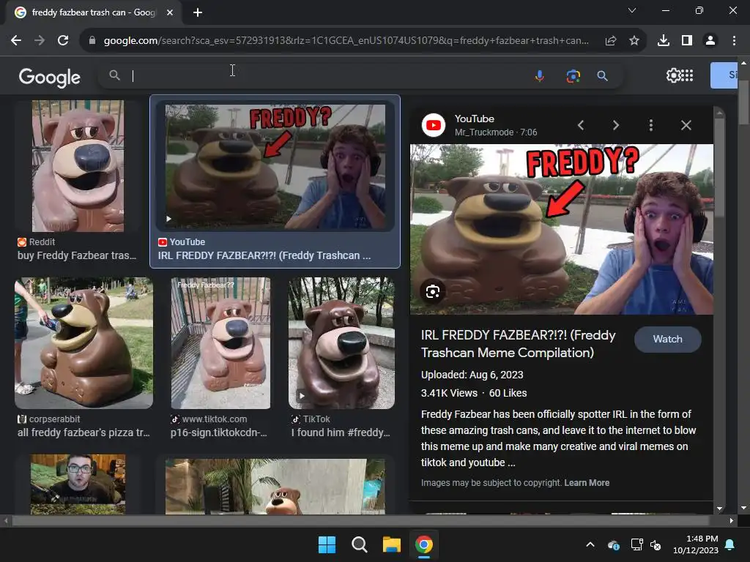The image size is (750, 562).
Task: Open the clock showing 1:48 PM
Action: [x=696, y=544]
